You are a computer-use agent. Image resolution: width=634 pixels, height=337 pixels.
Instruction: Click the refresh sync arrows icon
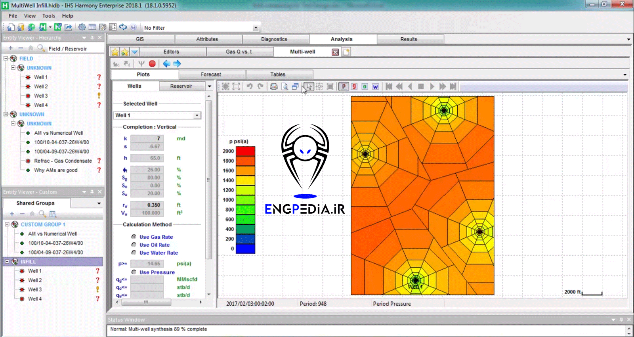123,27
